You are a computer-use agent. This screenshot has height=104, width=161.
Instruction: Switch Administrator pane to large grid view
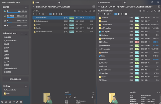(126, 14)
